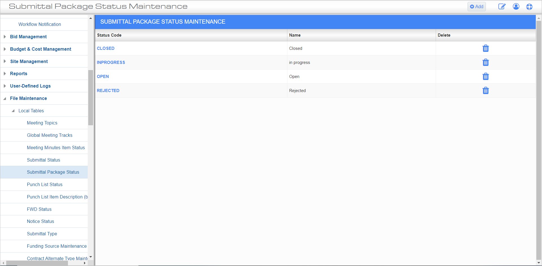The height and width of the screenshot is (266, 542).
Task: Go to Workflow Notification
Action: (39, 24)
